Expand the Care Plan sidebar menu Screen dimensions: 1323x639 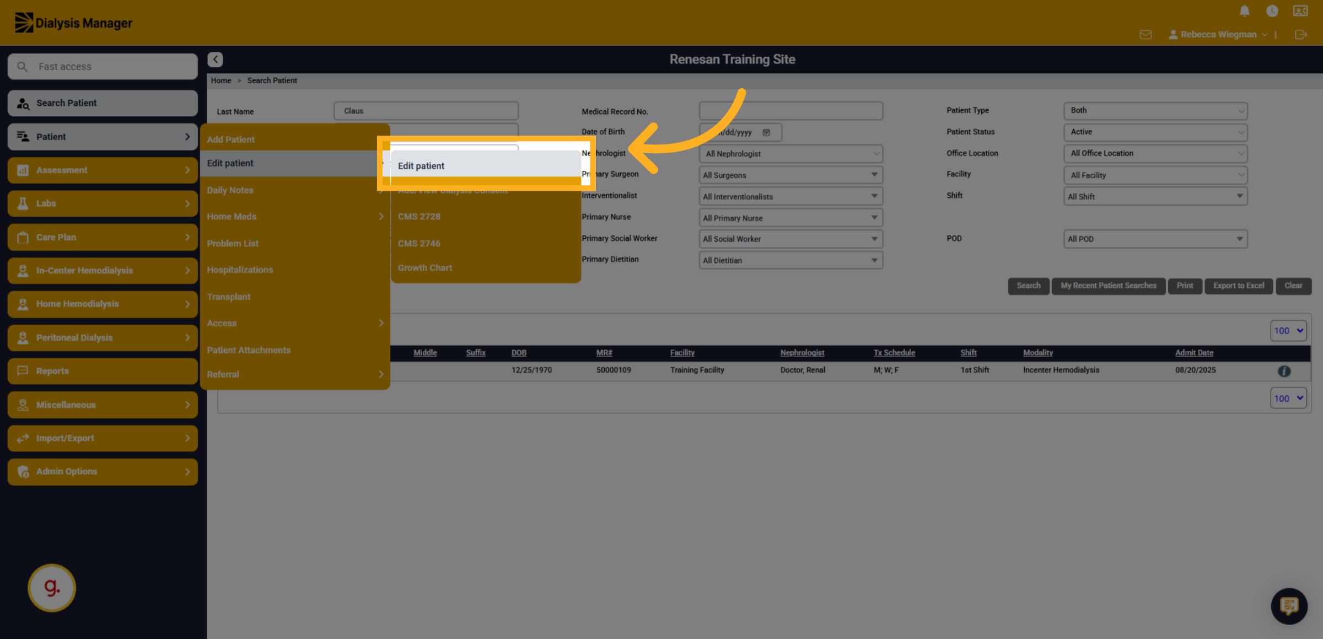pyautogui.click(x=103, y=237)
